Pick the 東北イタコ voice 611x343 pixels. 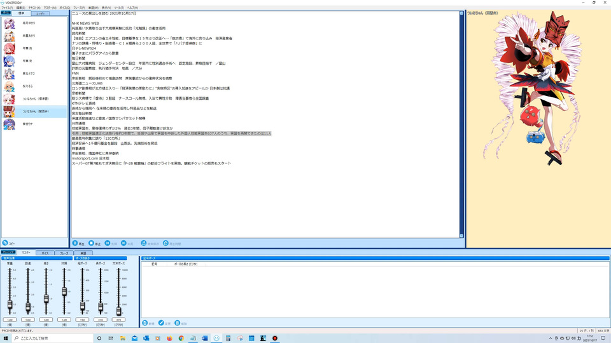coord(34,74)
